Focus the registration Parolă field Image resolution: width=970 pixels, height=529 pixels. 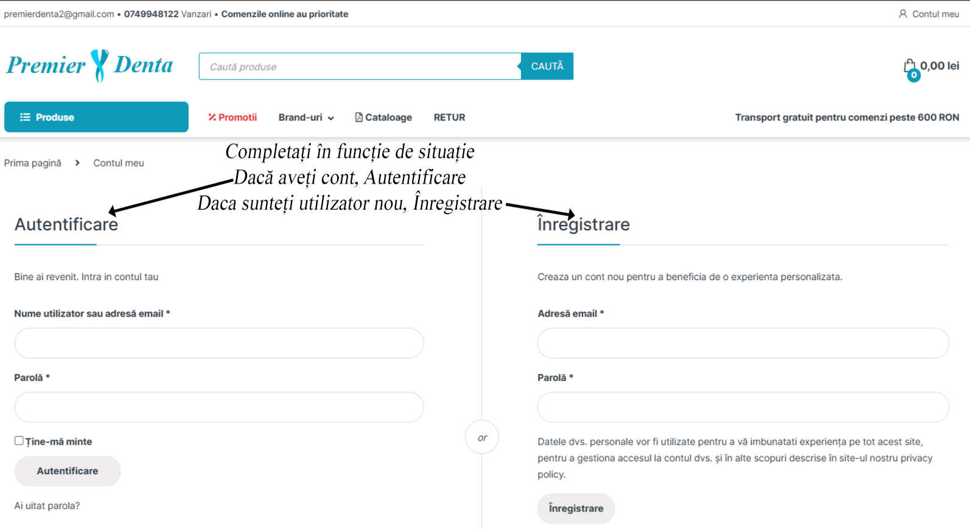click(743, 407)
